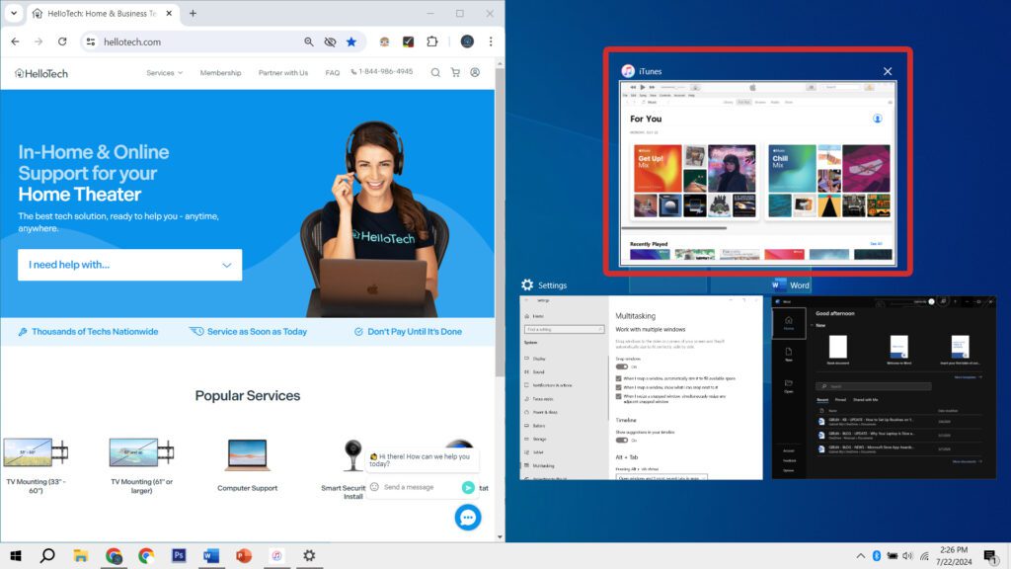Expand the "I need help with..." dropdown

coord(129,265)
